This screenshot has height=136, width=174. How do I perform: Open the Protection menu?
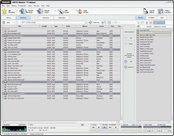pos(22,6)
